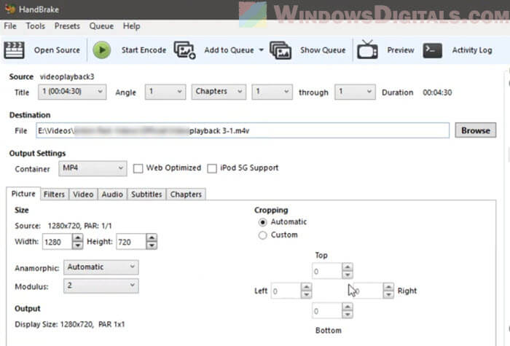Click the Height value field
The image size is (510, 346).
(131, 242)
